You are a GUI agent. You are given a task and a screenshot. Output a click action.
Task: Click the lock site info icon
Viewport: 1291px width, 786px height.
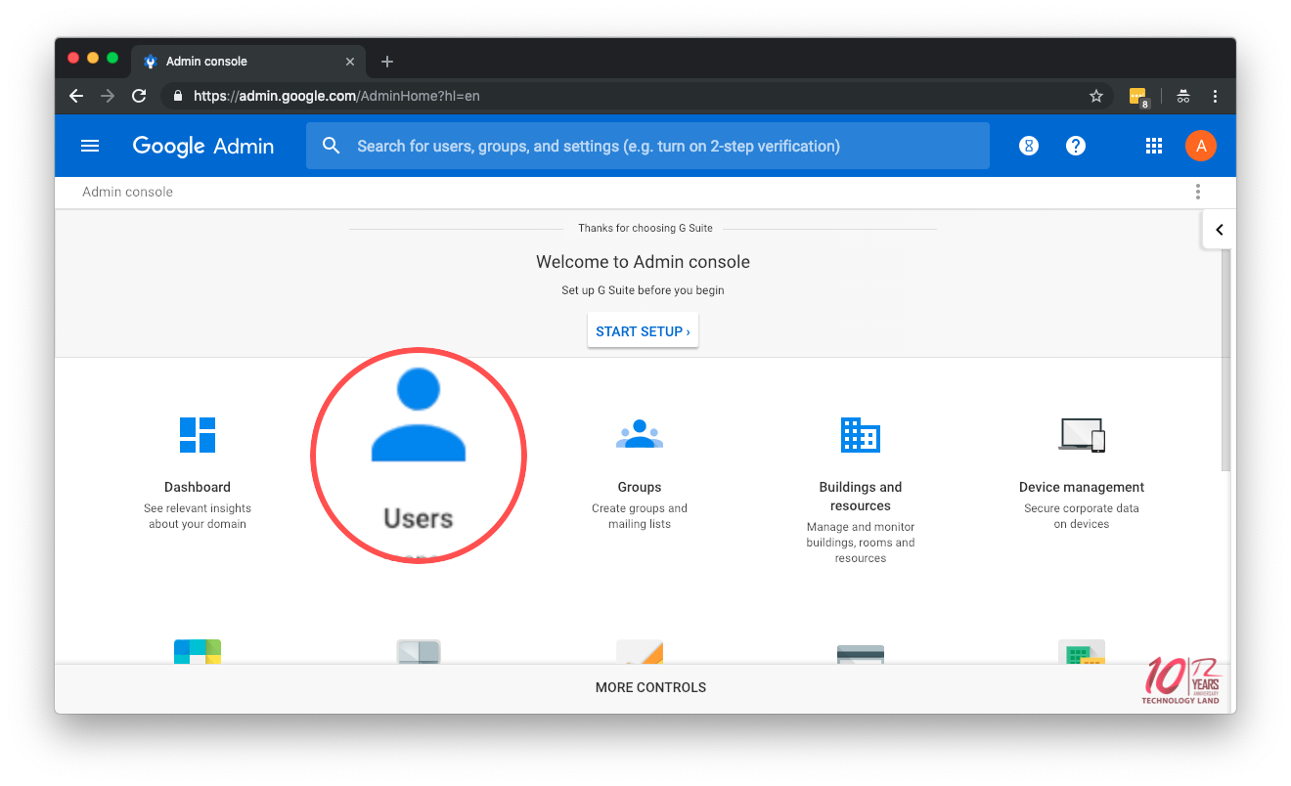178,96
